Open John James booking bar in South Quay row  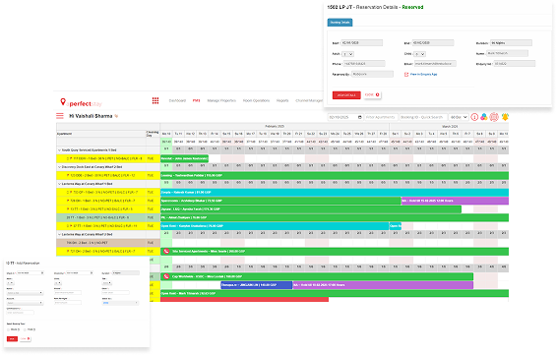coord(184,158)
